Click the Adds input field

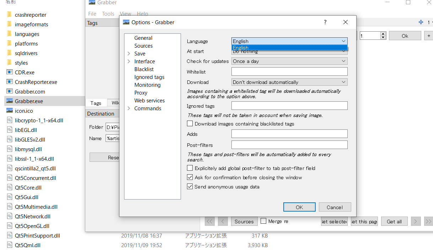(289, 134)
